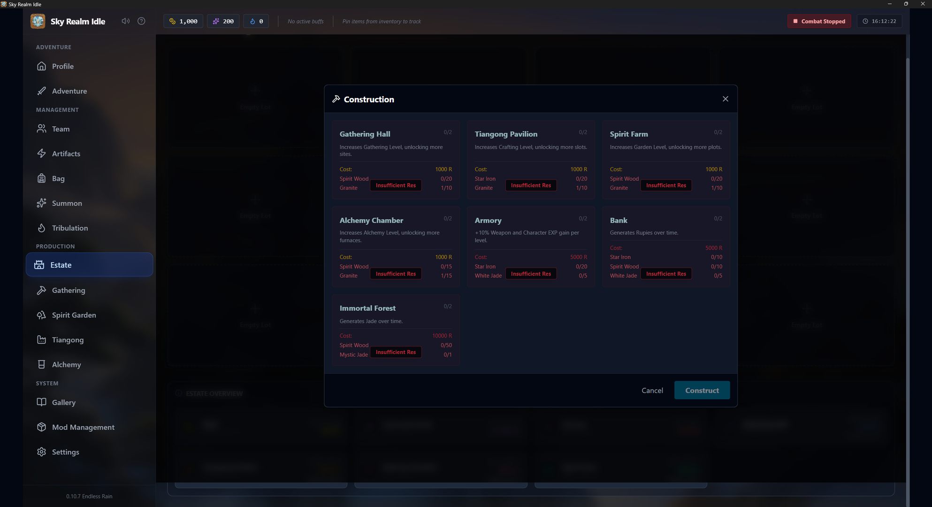Select the Immortal Forest building card
The height and width of the screenshot is (507, 932).
[x=395, y=315]
